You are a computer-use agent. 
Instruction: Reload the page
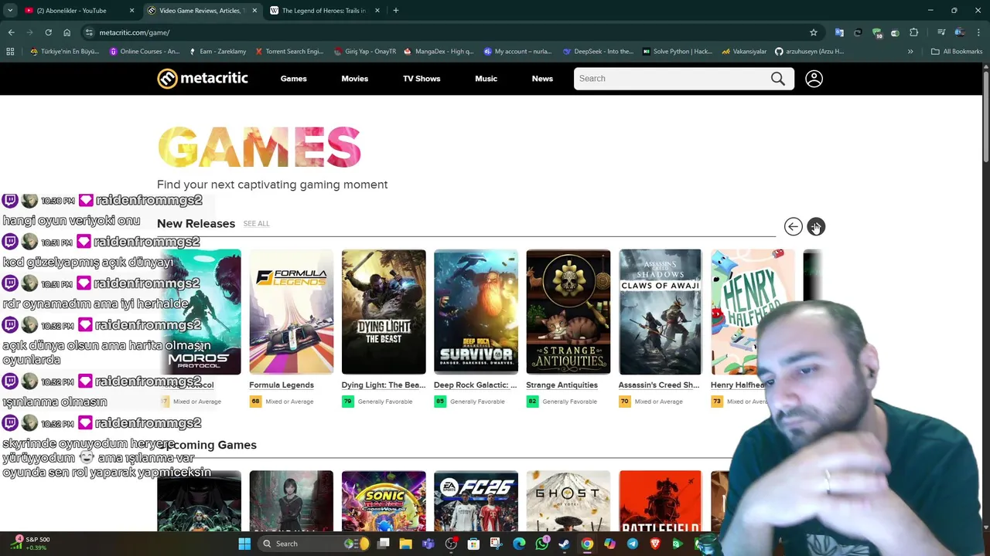[x=48, y=32]
